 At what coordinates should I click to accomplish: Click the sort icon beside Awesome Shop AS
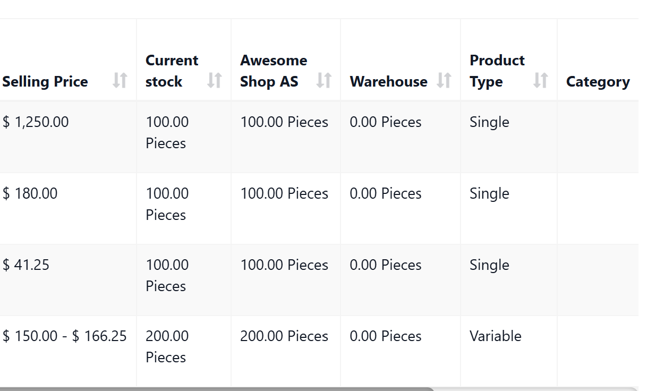click(x=325, y=81)
